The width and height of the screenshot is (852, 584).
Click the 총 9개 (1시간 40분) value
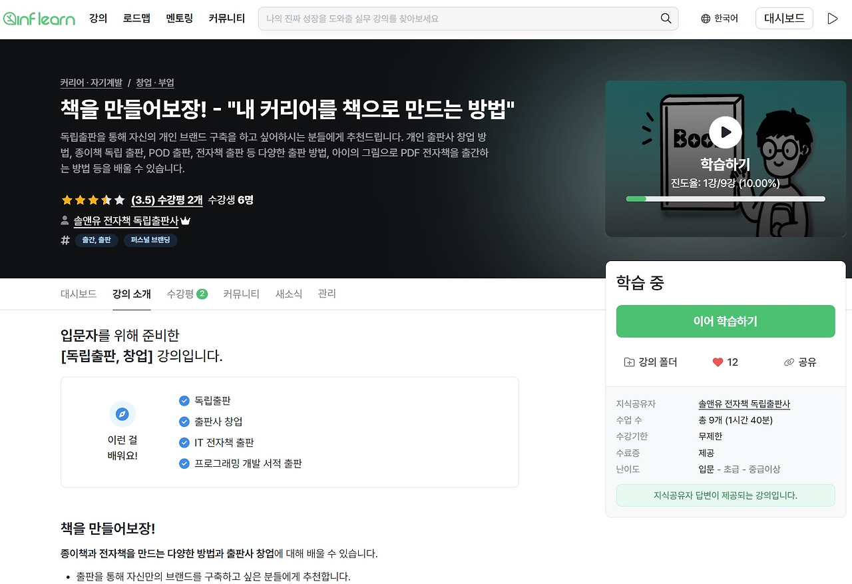pyautogui.click(x=736, y=420)
